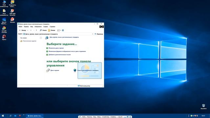Screen dimensions: 210x118
Task: Expand the views dropdown arrow
Action: click(x=60, y=30)
